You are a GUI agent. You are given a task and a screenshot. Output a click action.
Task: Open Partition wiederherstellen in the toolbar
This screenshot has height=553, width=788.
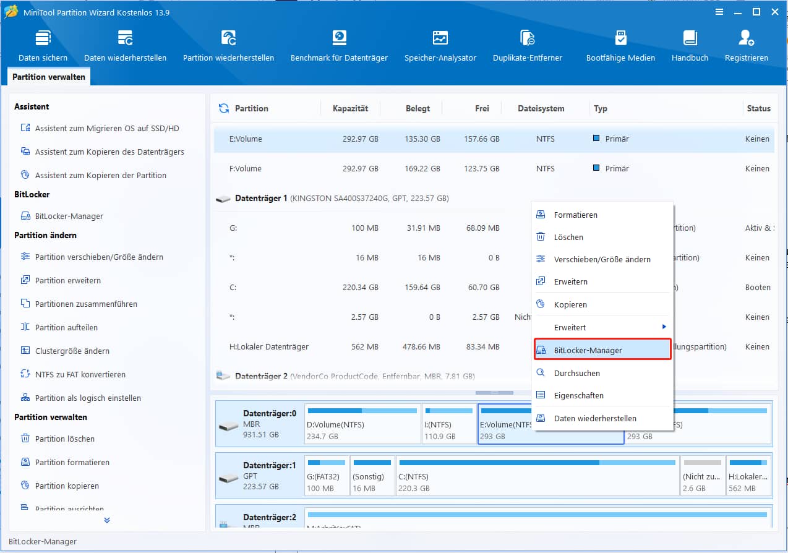(x=228, y=46)
